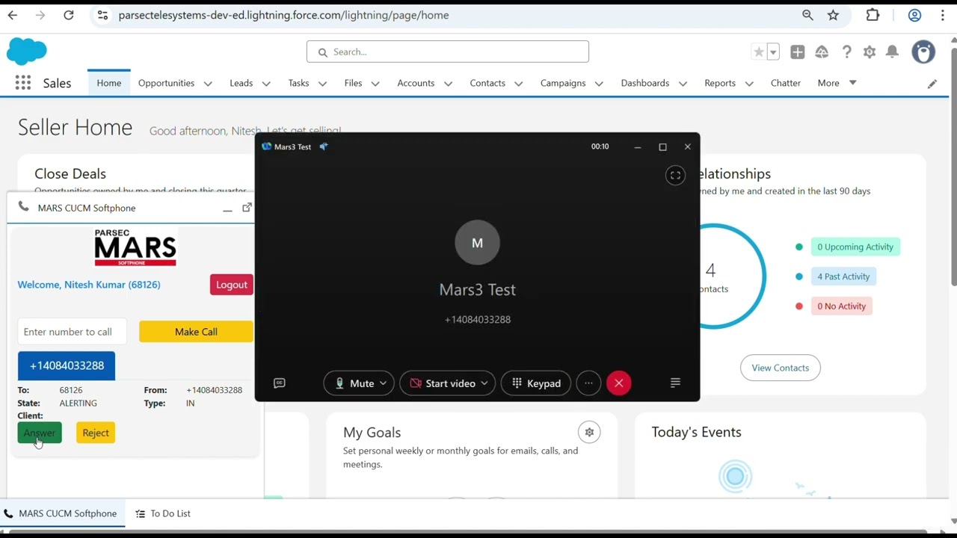The width and height of the screenshot is (957, 538).
Task: Open the Chatter tab
Action: tap(786, 83)
